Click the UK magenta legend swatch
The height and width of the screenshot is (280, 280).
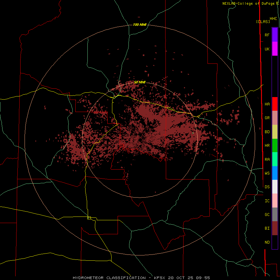point(275,49)
